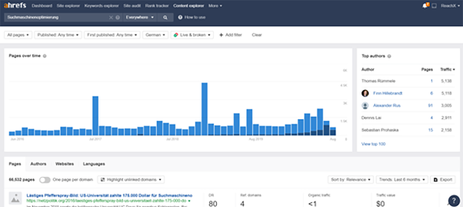
Task: Open Content explorer
Action: pos(189,6)
